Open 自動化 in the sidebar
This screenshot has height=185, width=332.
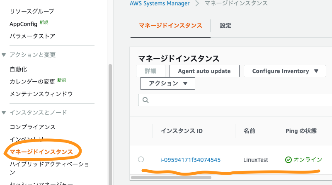(x=18, y=69)
